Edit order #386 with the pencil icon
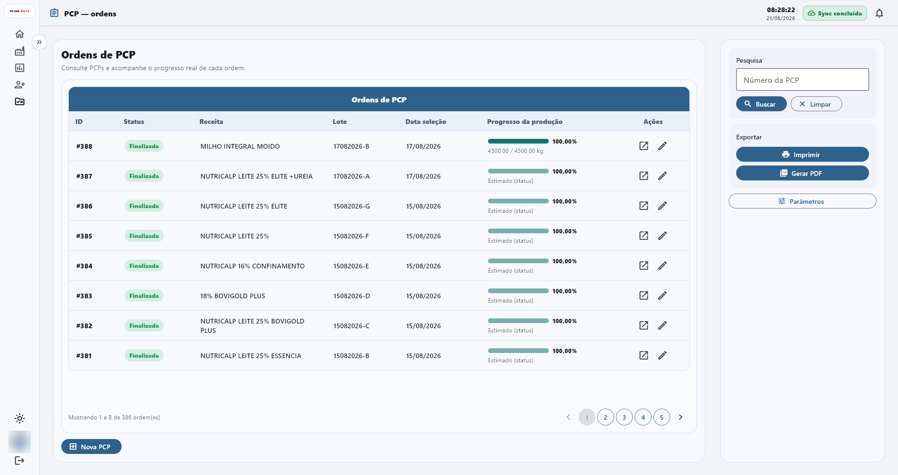Image resolution: width=898 pixels, height=475 pixels. point(662,206)
